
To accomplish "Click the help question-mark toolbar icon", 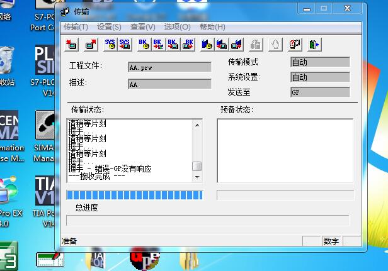I will pyautogui.click(x=294, y=44).
